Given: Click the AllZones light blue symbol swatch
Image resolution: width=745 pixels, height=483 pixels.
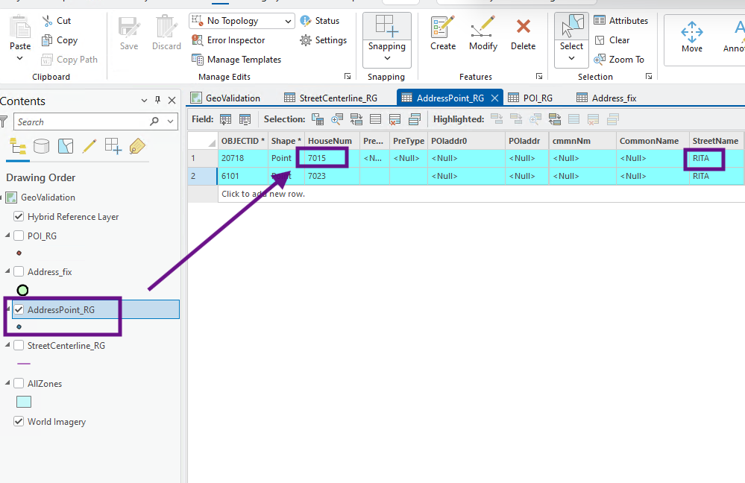Looking at the screenshot, I should click(x=24, y=402).
